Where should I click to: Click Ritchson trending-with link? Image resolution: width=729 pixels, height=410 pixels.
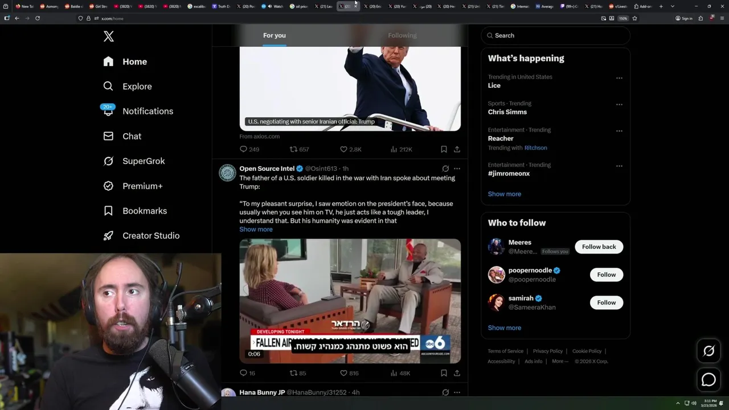[x=535, y=147]
